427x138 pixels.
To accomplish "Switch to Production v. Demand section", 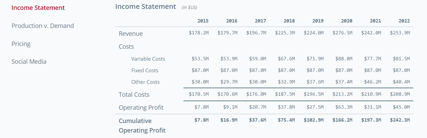I will 42,26.
